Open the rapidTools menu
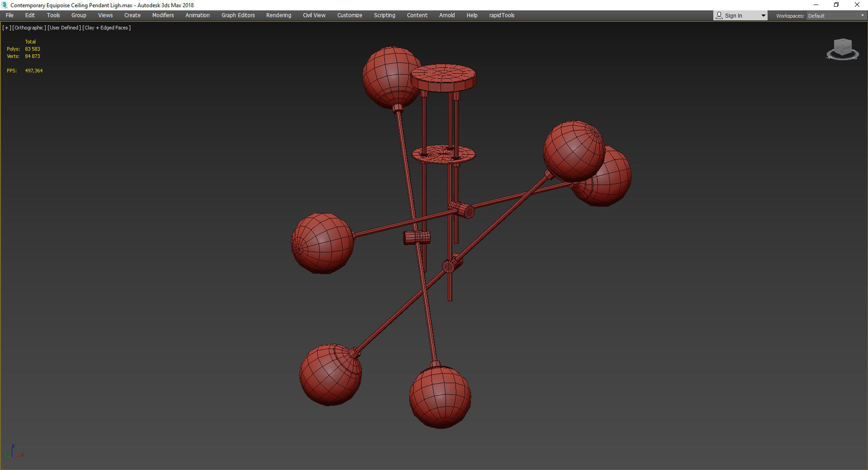The image size is (868, 470). click(502, 15)
